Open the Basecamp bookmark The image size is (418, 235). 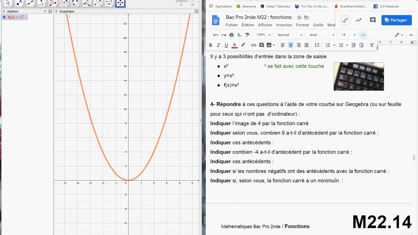[246, 6]
